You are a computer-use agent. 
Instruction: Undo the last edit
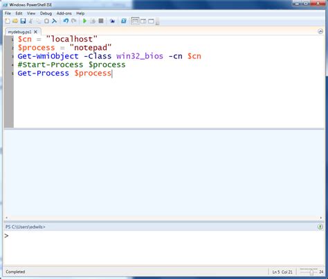click(x=66, y=21)
